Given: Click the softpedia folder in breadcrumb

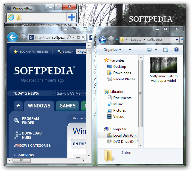Looking at the screenshot, I should coord(154,40).
